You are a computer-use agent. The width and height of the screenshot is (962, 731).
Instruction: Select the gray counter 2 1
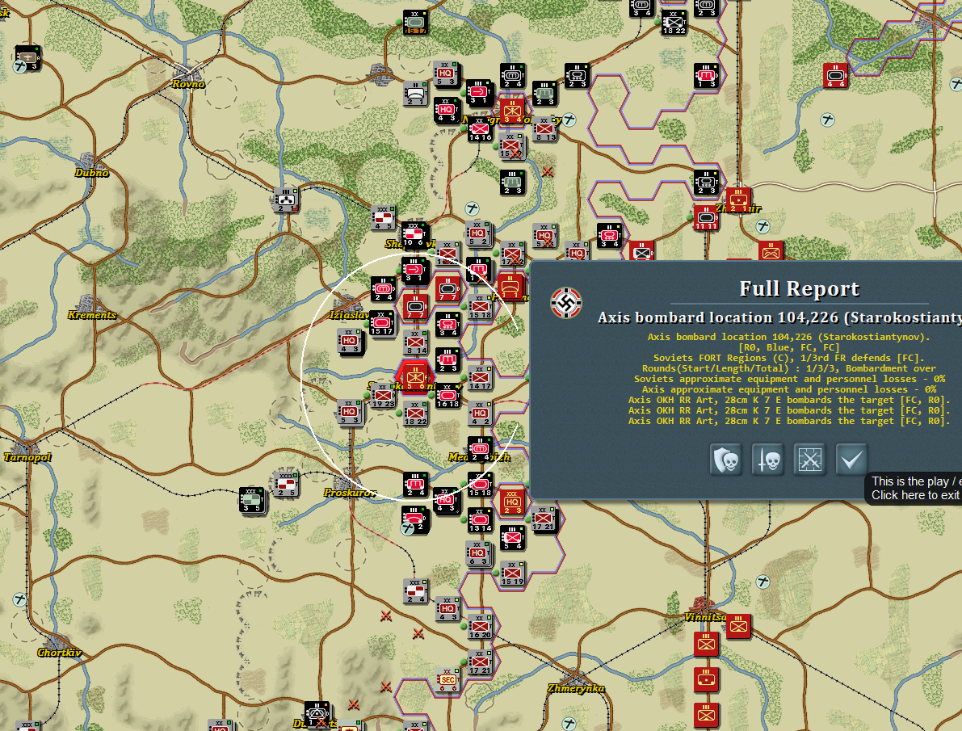[x=416, y=93]
